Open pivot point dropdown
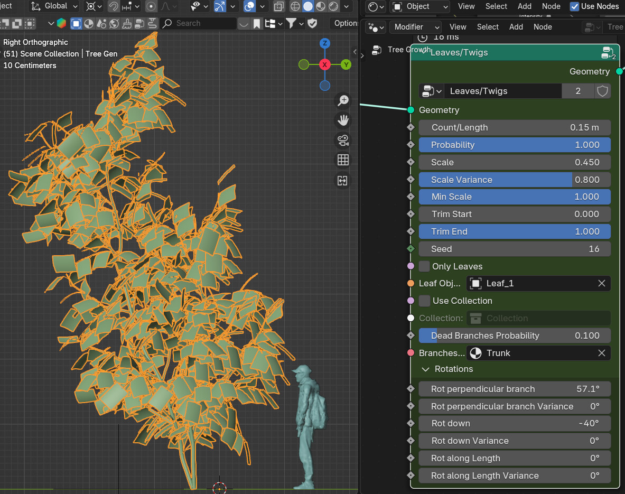The image size is (625, 494). click(94, 6)
